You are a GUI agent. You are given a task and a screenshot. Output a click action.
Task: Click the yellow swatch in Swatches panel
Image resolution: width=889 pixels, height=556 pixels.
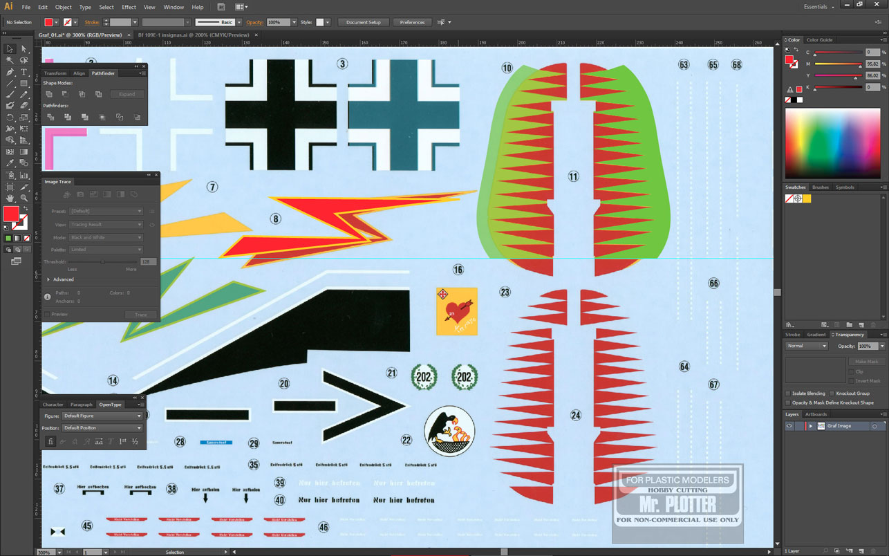click(807, 198)
